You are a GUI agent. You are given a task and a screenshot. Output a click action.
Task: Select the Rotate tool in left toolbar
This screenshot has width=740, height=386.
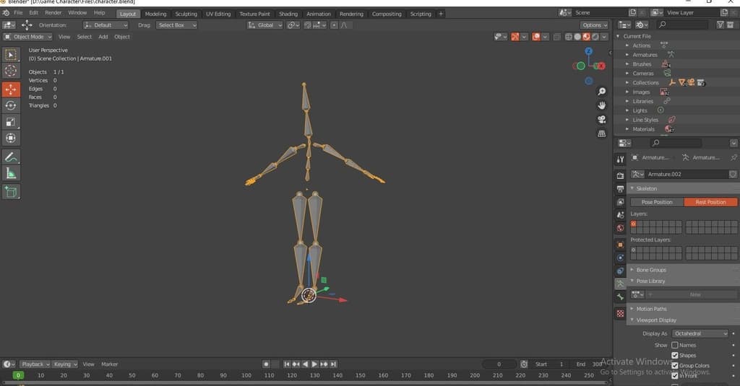point(11,105)
